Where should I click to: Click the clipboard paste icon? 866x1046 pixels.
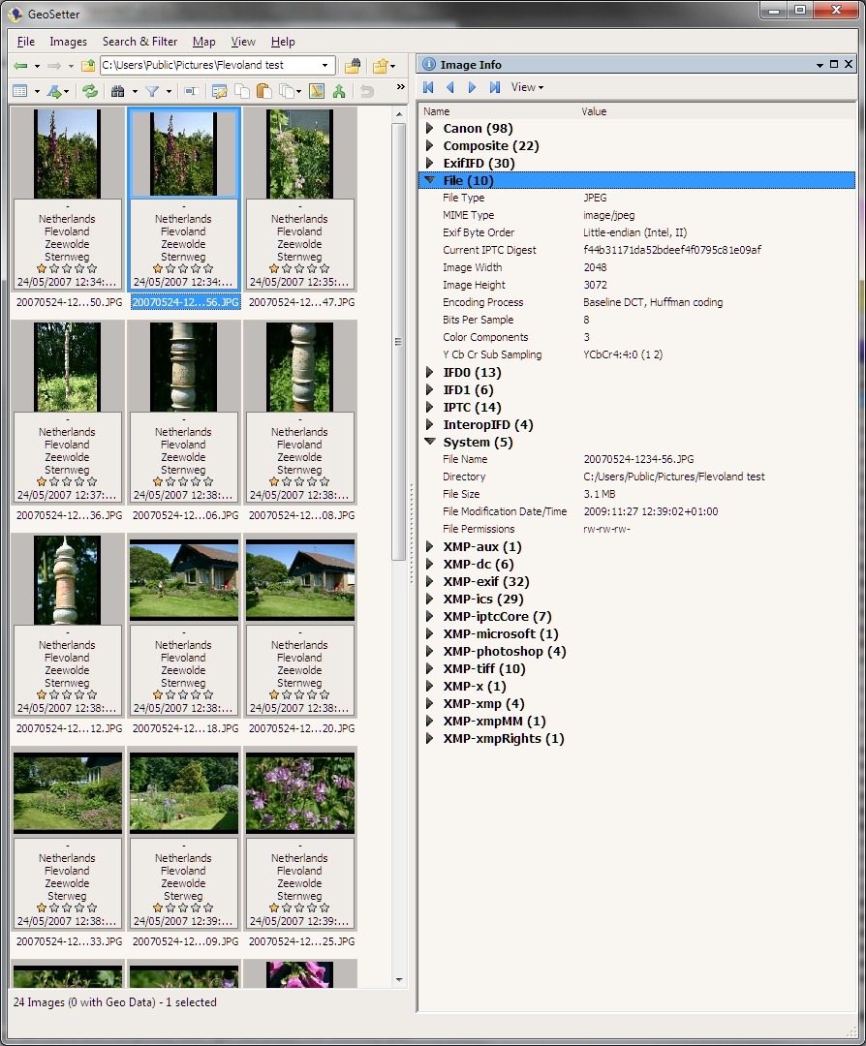263,91
